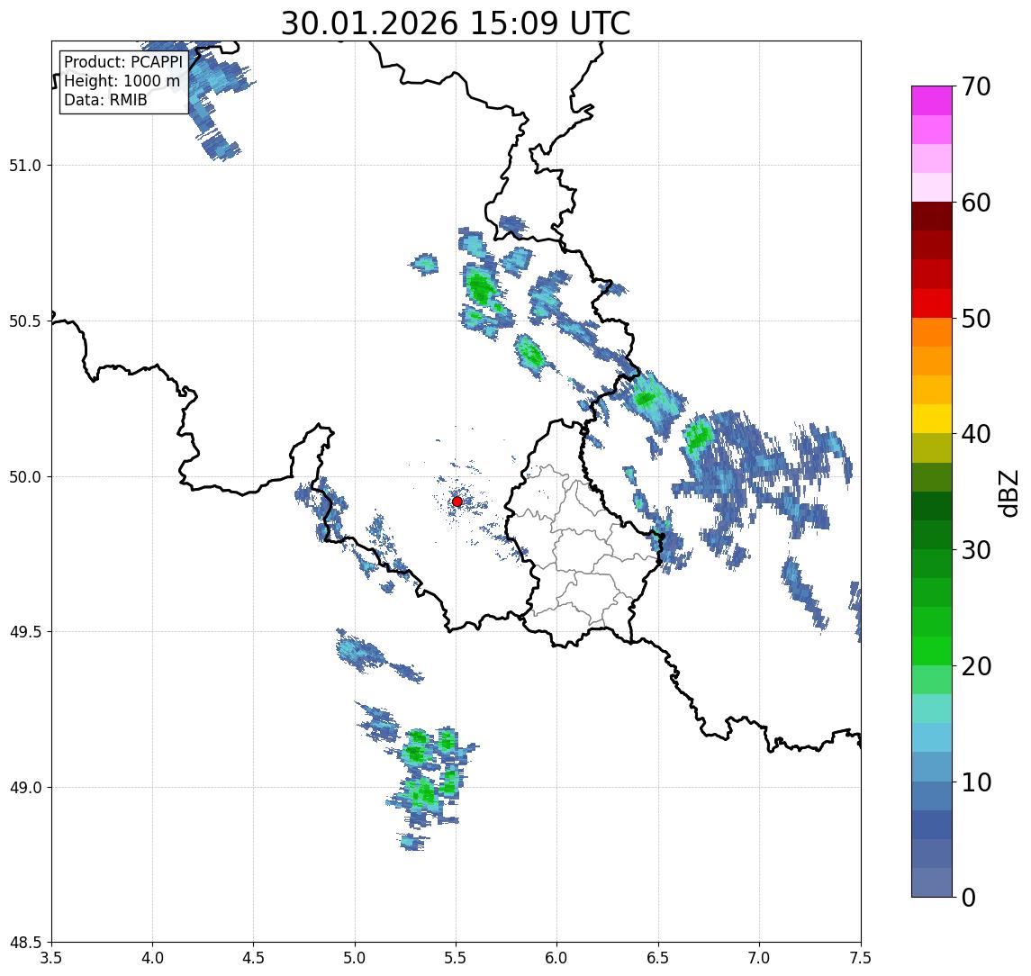Click 'Height: 1000 m' in the legend box

click(x=122, y=81)
